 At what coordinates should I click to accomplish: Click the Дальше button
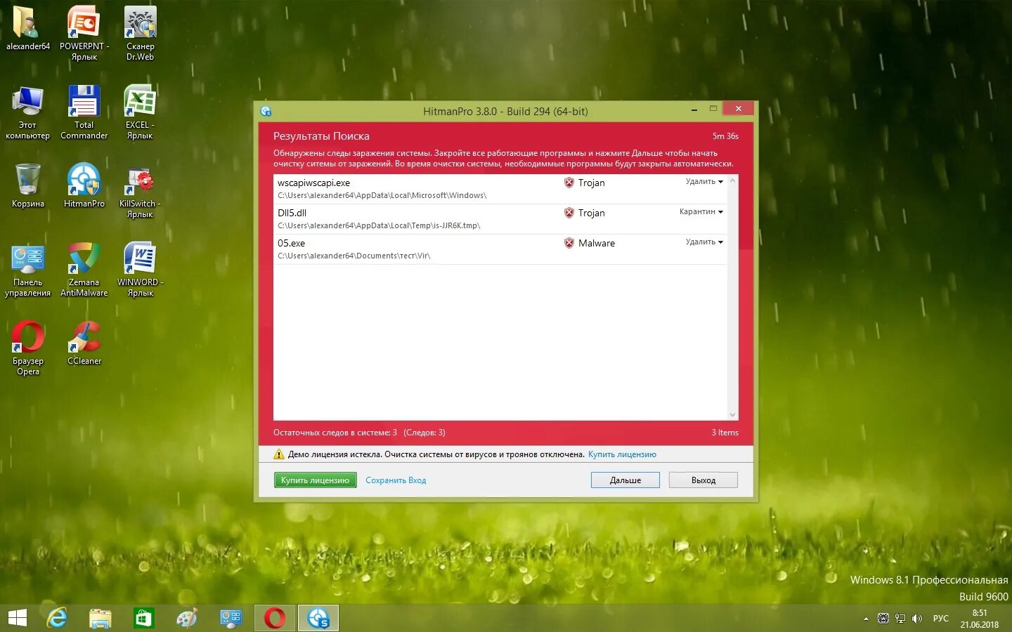tap(625, 480)
